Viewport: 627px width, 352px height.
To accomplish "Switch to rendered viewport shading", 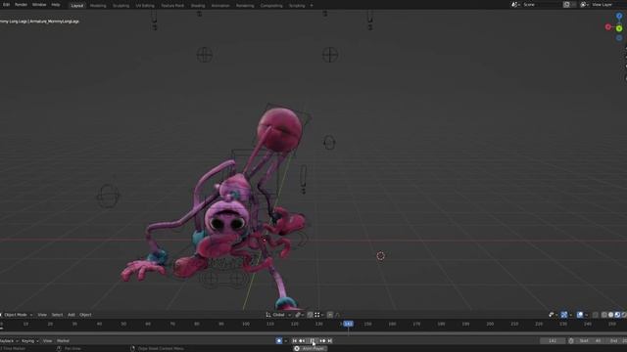I will tap(624, 315).
